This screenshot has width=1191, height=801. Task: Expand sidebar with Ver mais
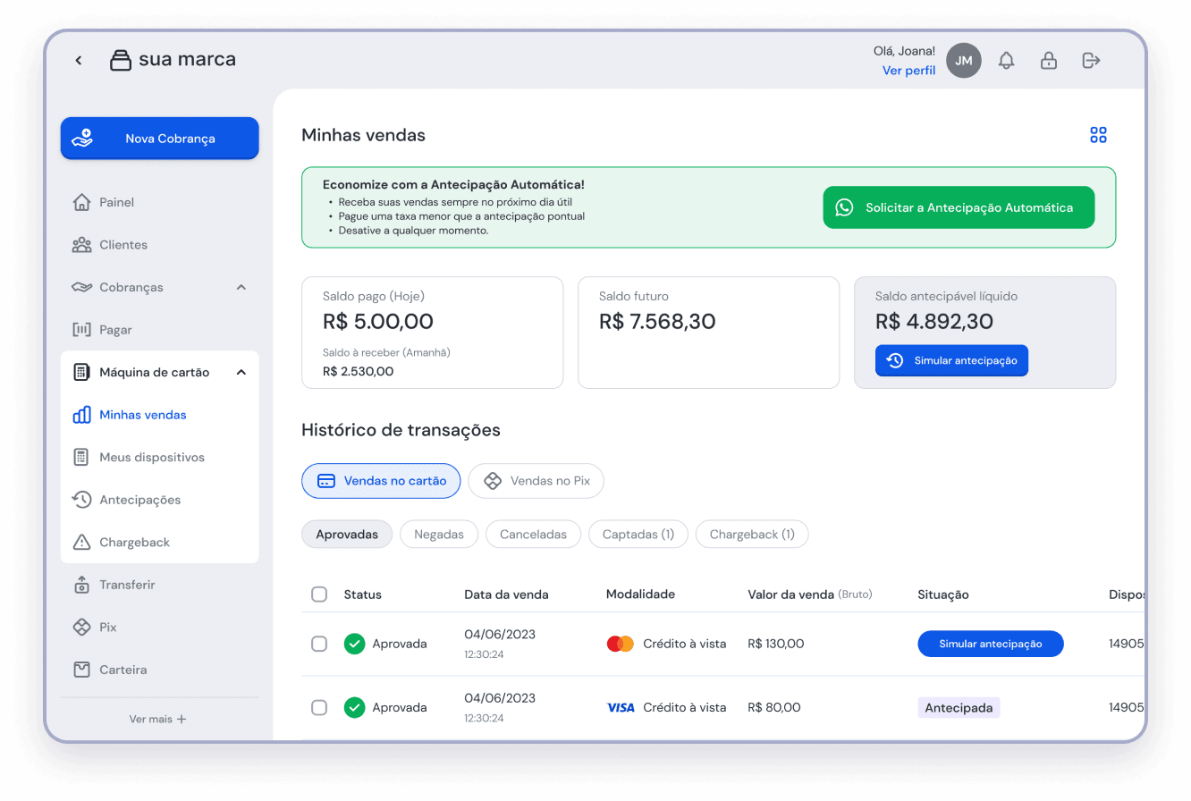tap(158, 719)
